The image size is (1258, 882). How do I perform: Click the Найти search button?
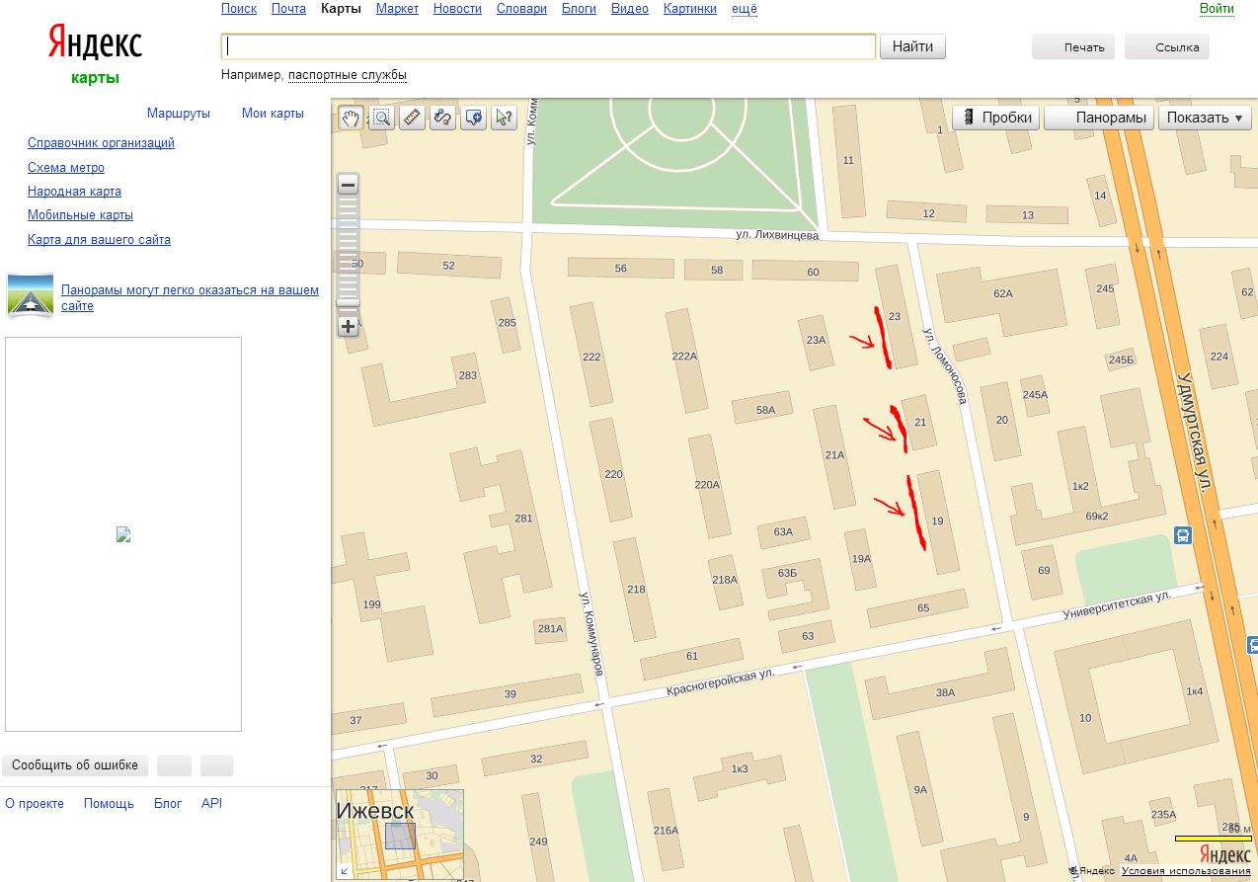point(912,46)
